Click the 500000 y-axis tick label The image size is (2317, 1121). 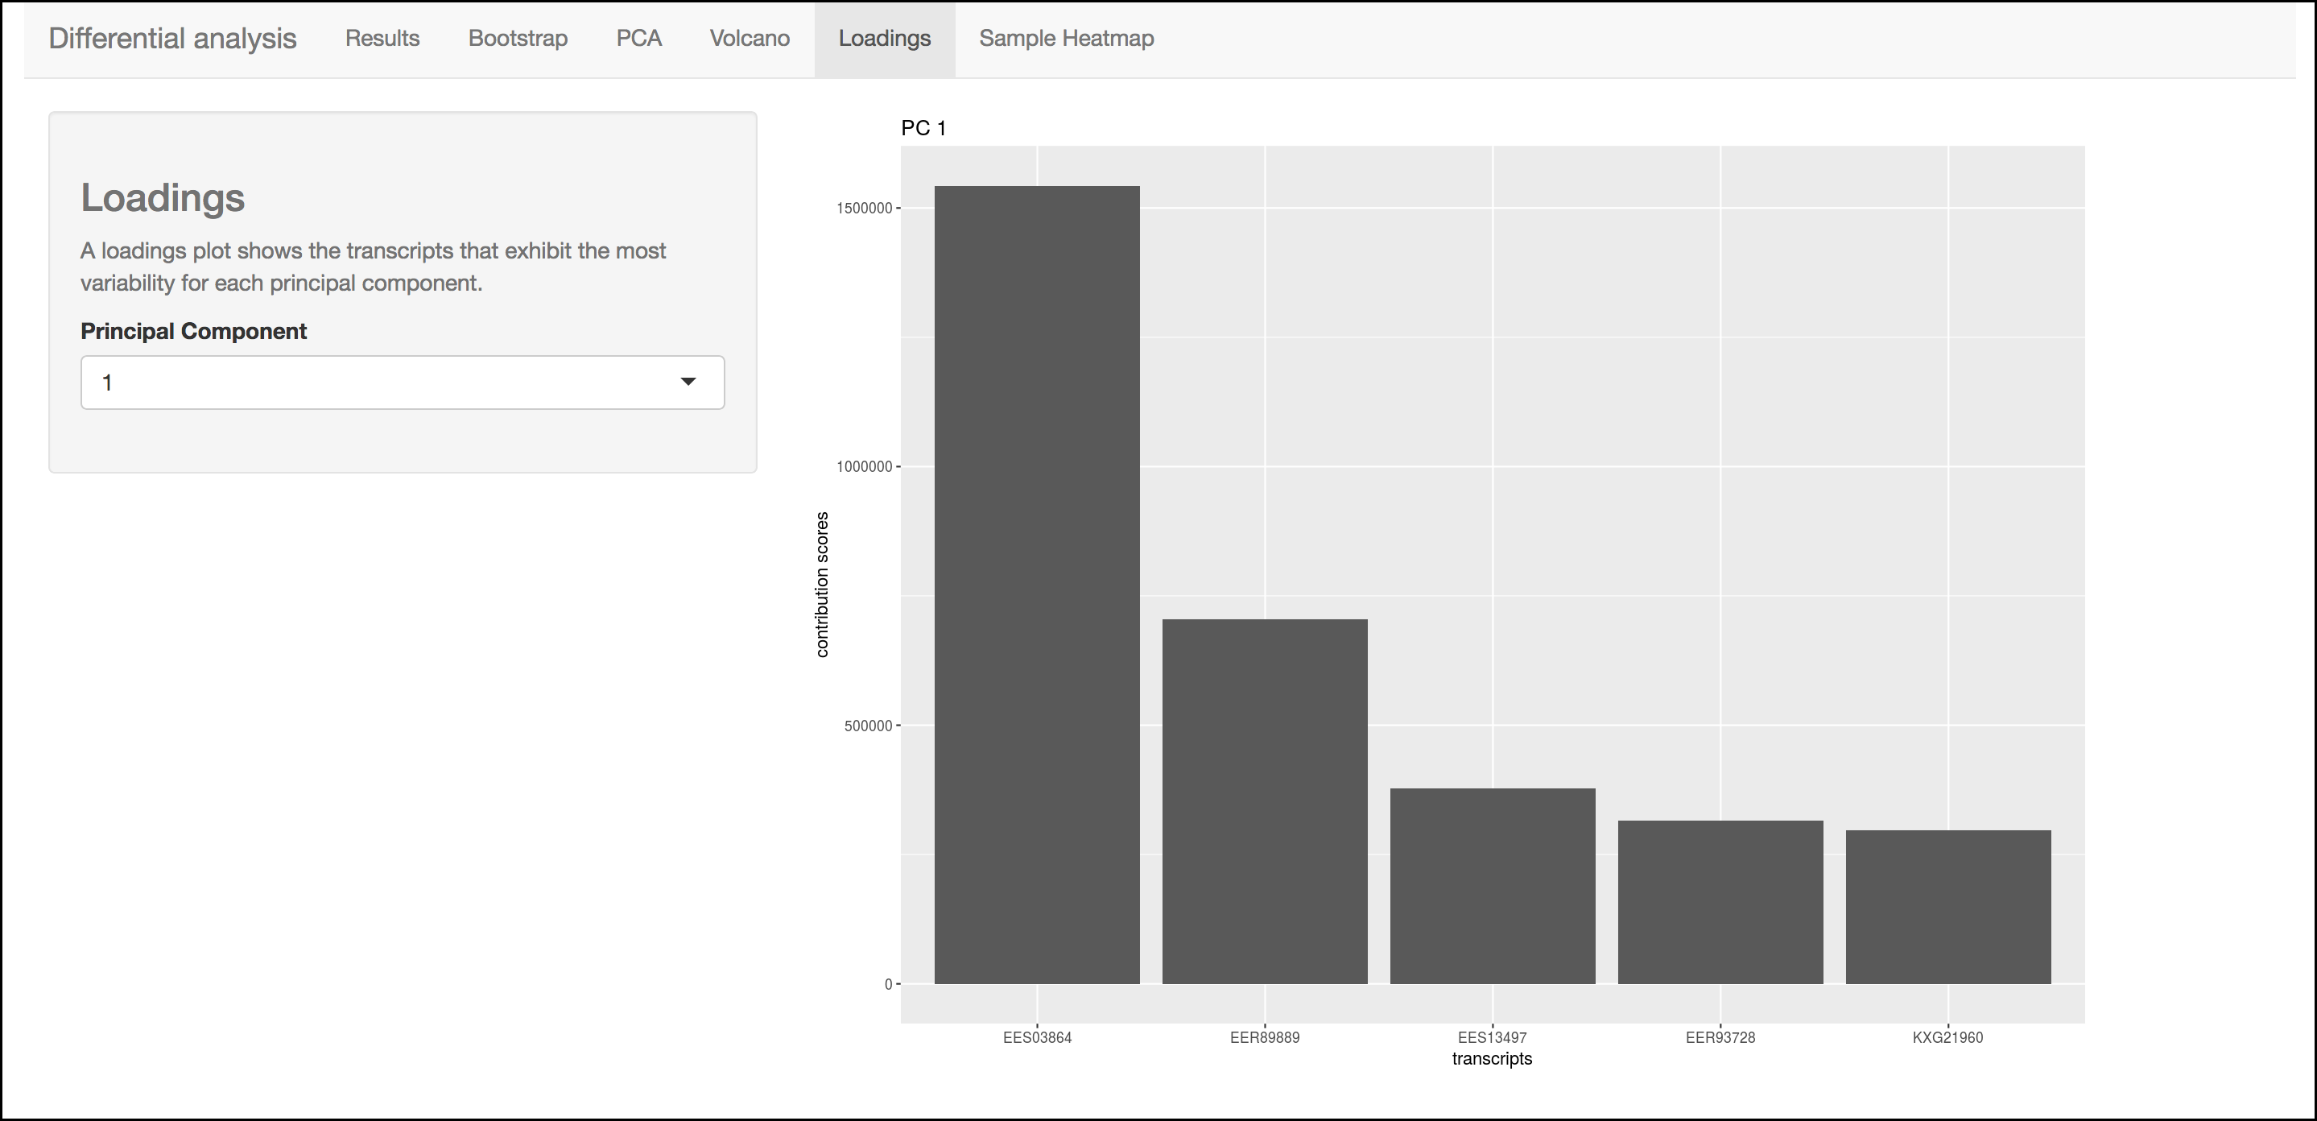(868, 726)
